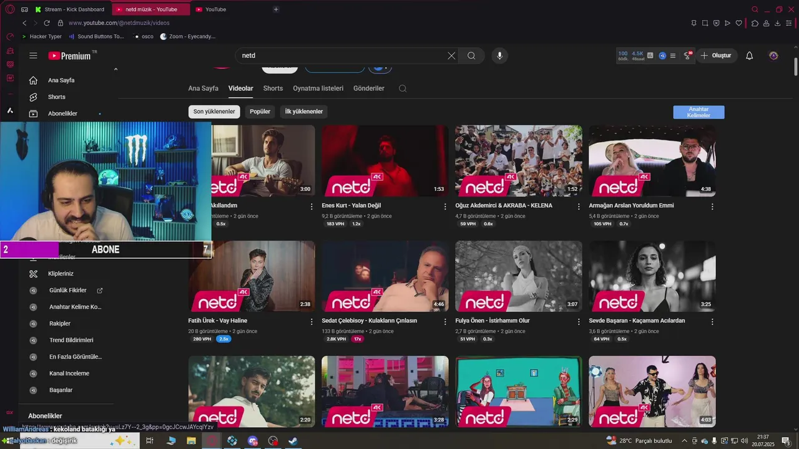This screenshot has height=449, width=799.
Task: Switch to the Shorts channel tab
Action: [x=273, y=89]
